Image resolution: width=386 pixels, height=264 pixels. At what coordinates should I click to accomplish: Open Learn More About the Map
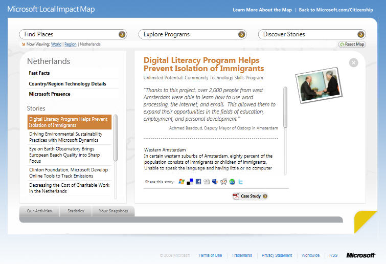tap(262, 10)
